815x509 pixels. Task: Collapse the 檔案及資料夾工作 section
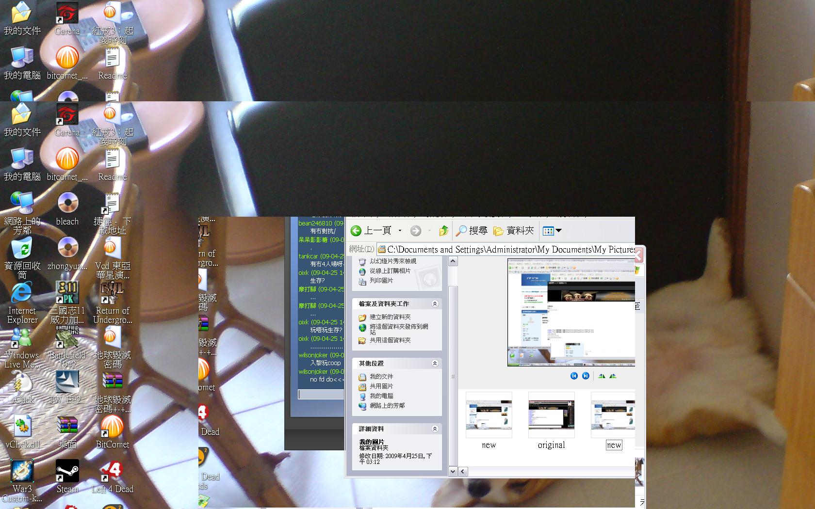(x=435, y=303)
